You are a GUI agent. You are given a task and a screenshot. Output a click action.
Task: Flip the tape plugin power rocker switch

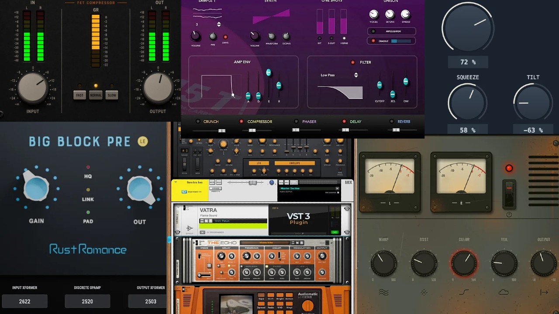point(509,194)
